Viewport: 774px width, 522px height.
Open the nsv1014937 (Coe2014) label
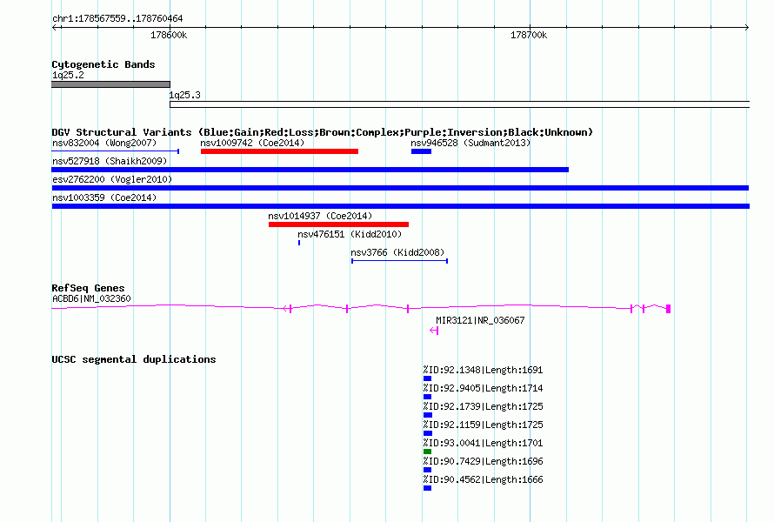tap(320, 216)
